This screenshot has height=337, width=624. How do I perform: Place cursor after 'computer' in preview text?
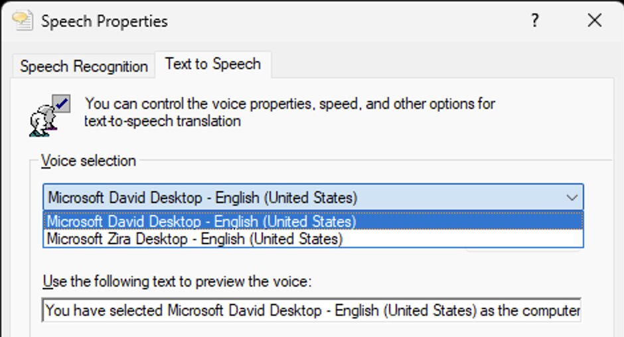point(580,310)
